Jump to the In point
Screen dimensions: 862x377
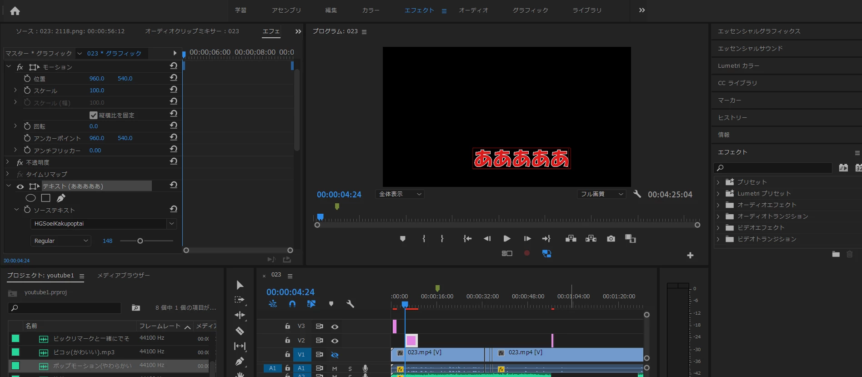(467, 239)
